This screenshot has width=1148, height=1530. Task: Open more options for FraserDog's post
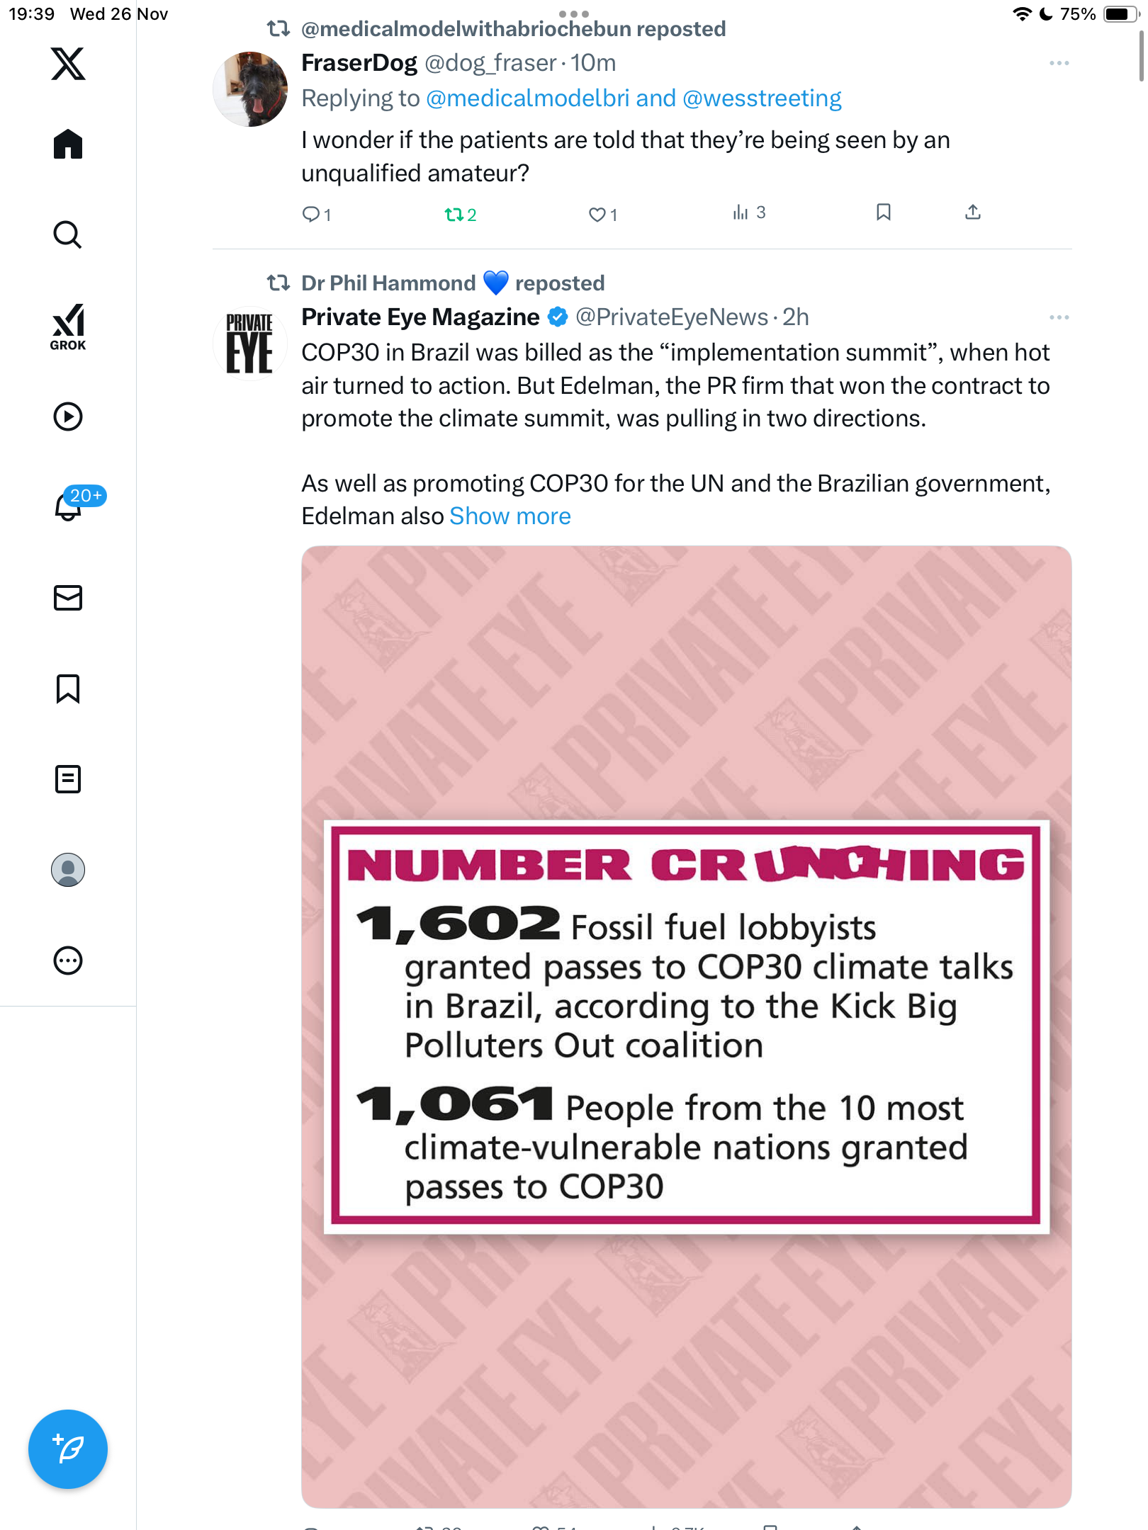(x=1059, y=64)
